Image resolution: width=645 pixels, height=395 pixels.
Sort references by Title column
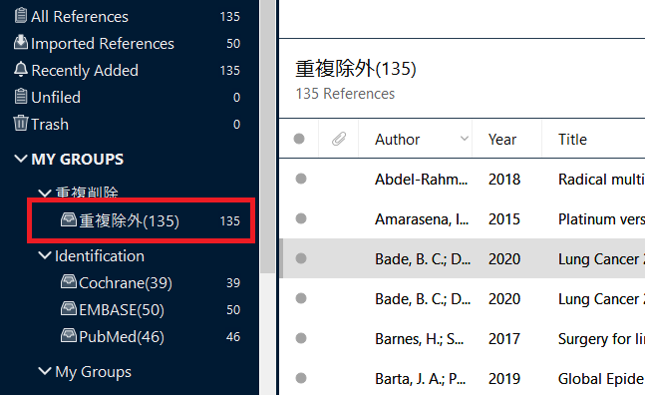(572, 140)
